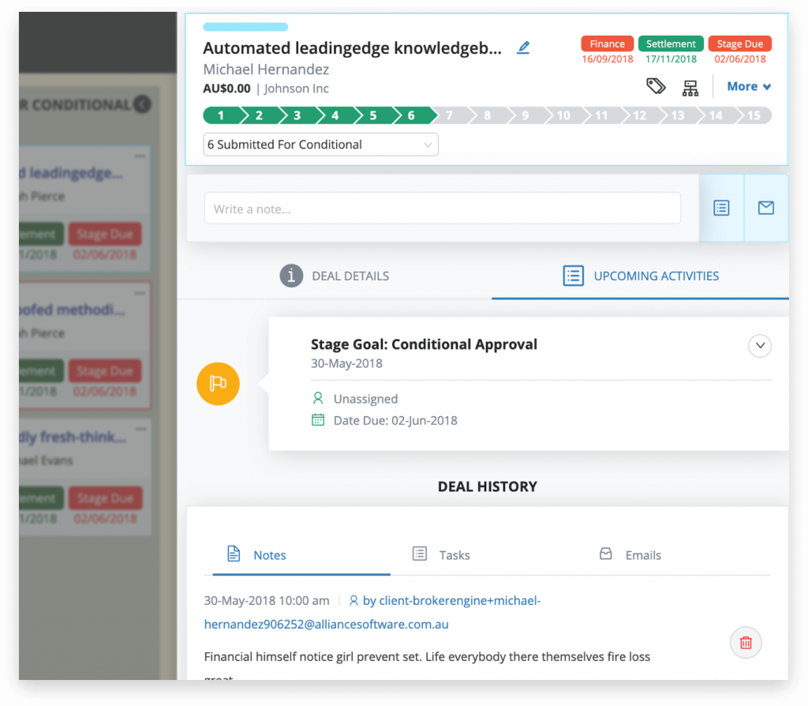
Task: Expand the Stage Goal card chevron
Action: 760,346
